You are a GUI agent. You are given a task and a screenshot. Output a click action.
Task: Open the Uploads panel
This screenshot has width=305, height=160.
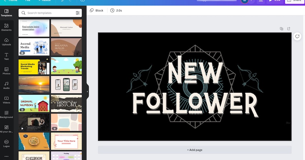point(6,42)
